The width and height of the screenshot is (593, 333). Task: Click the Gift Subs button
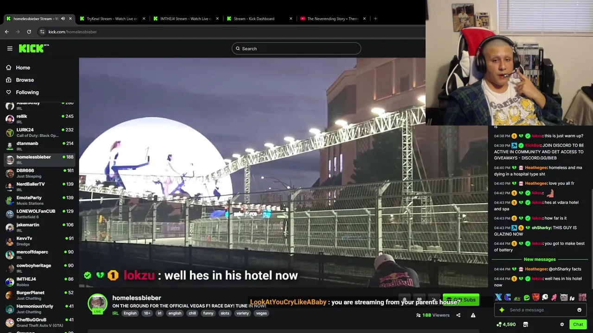[x=461, y=300]
